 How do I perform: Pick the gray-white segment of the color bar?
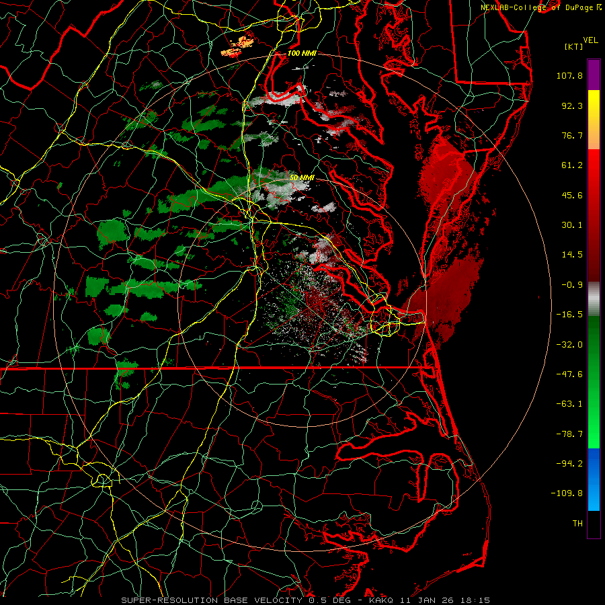tap(594, 299)
